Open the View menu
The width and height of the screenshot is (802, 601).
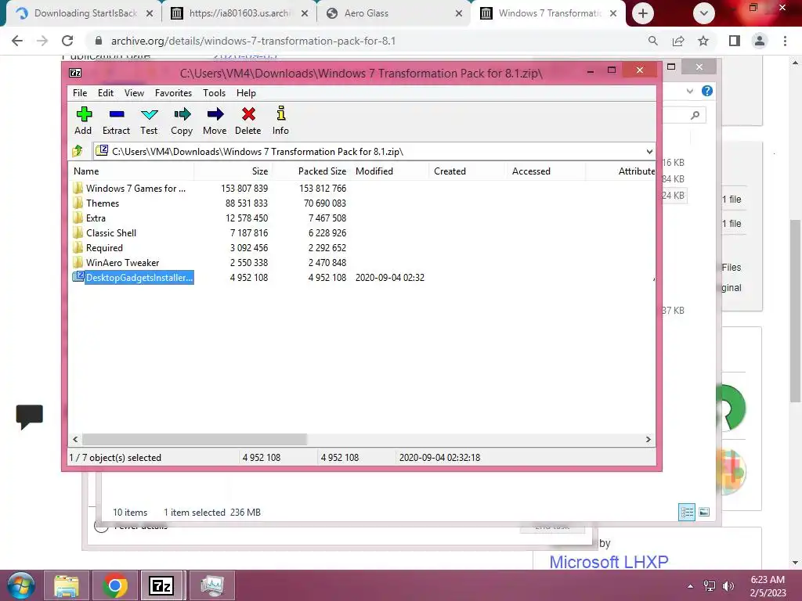[x=134, y=93]
